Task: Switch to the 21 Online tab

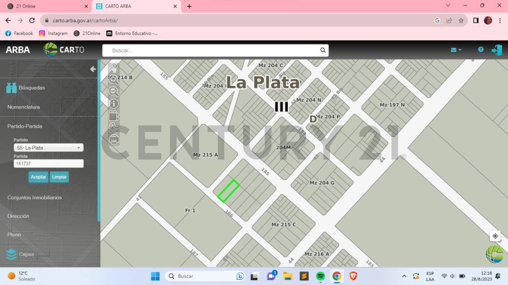Action: [47, 6]
